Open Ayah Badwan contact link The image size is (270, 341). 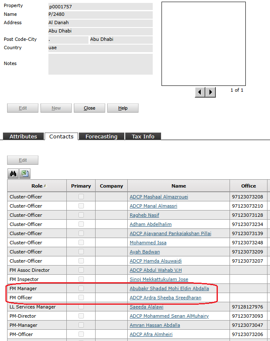[144, 252]
